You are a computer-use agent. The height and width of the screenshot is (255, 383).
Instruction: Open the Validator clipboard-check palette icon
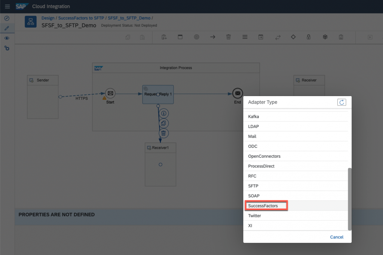click(341, 37)
